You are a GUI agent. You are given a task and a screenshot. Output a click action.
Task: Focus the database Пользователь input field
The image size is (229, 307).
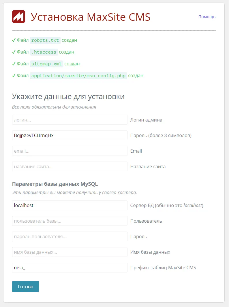[70, 221]
